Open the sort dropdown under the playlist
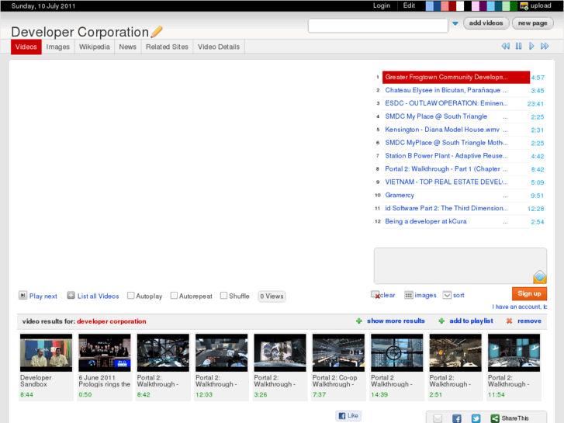The image size is (564, 423). [x=448, y=295]
